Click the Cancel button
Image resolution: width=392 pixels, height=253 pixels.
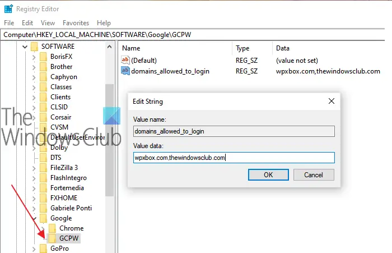[314, 174]
